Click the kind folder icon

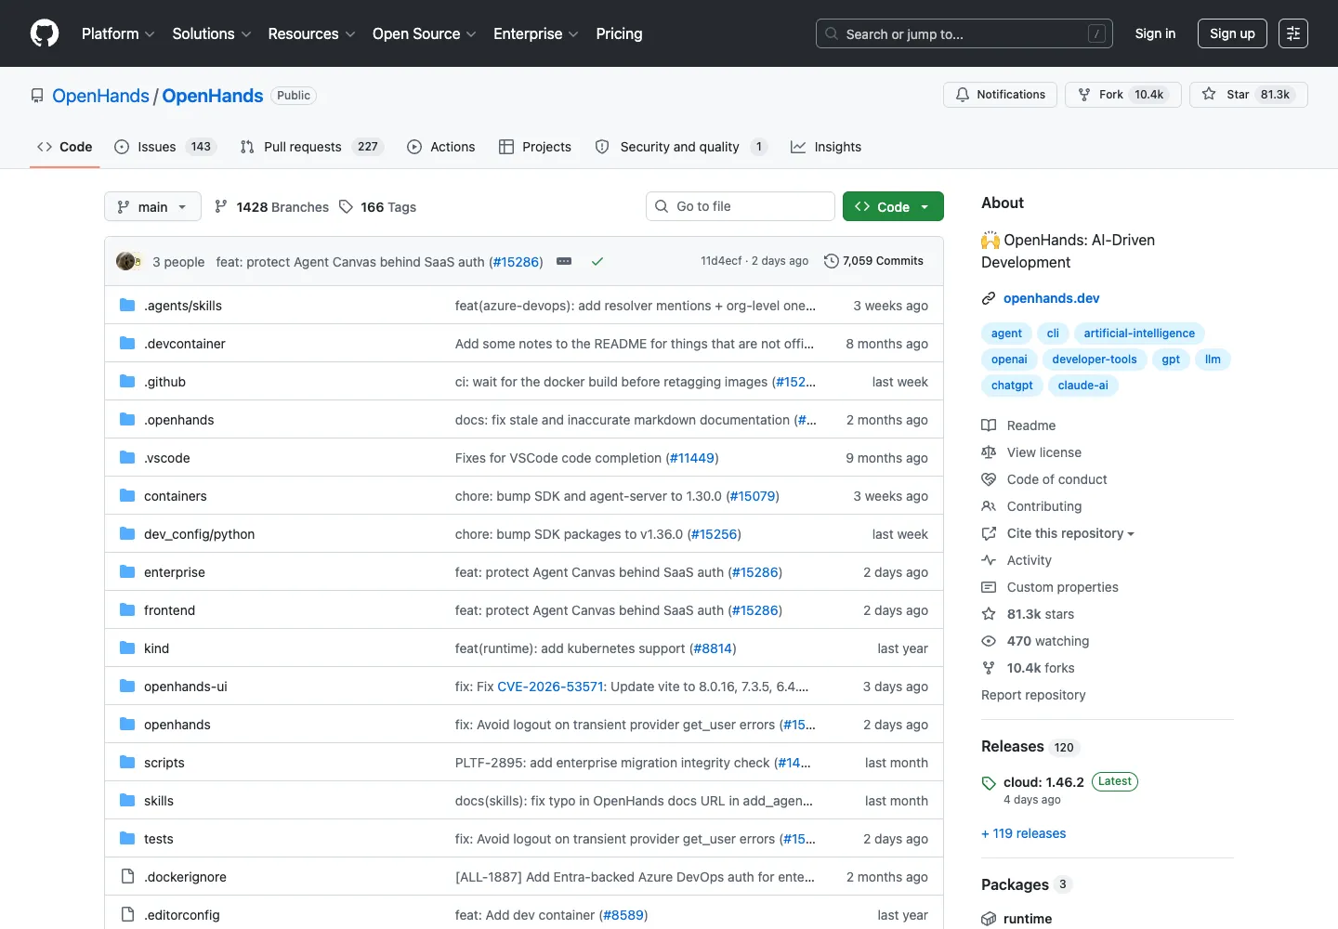pyautogui.click(x=127, y=648)
